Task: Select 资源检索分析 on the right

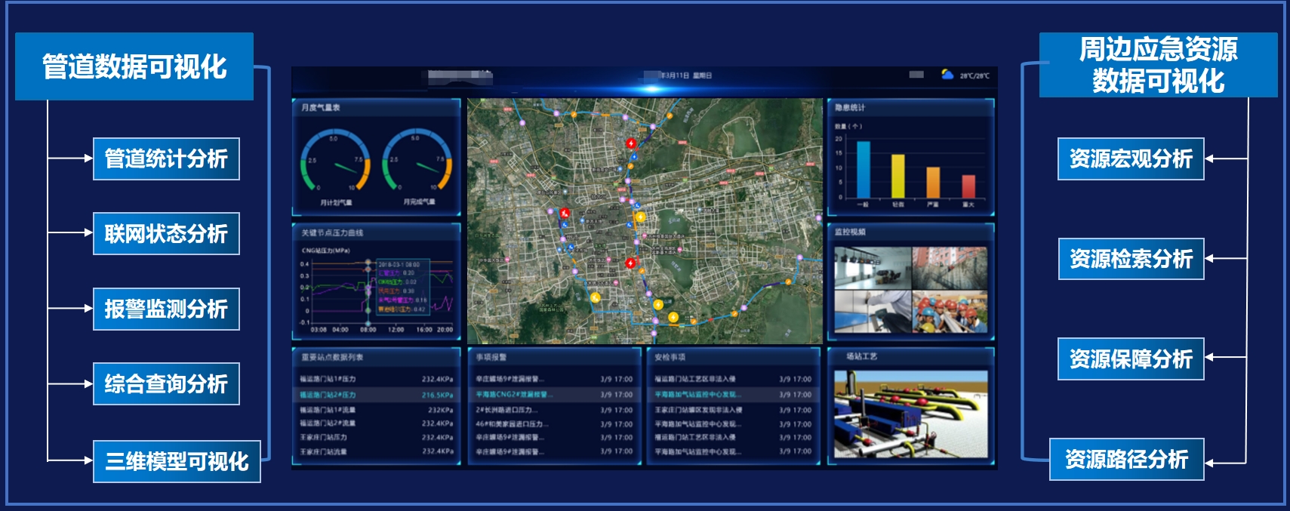Action: tap(1130, 259)
